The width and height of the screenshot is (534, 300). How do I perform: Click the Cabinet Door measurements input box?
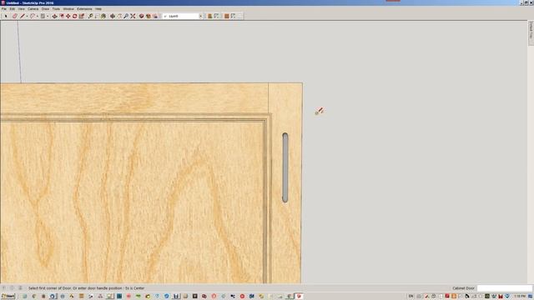click(504, 288)
